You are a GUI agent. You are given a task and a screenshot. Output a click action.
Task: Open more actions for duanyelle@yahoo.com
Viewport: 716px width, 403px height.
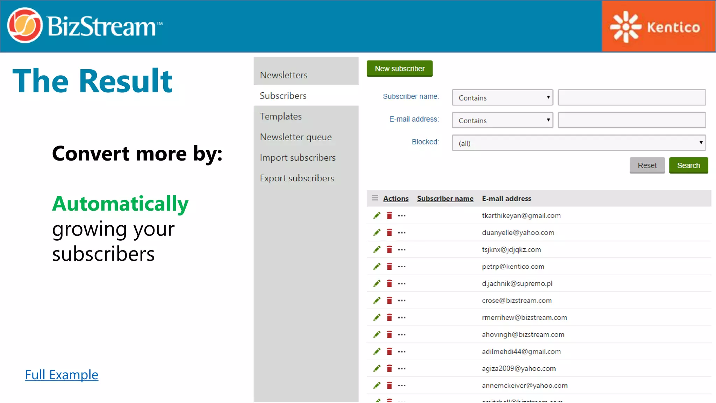[x=402, y=233]
